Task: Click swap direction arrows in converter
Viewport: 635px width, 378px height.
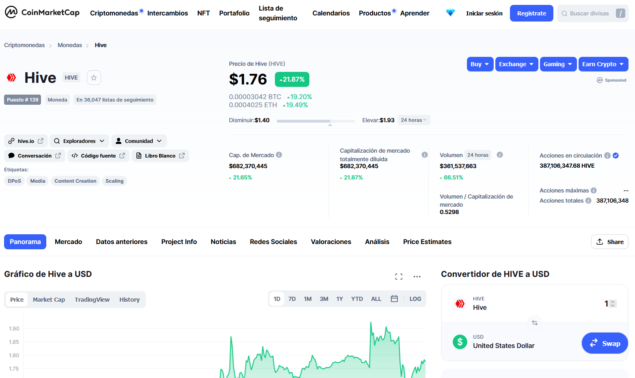Action: [535, 323]
